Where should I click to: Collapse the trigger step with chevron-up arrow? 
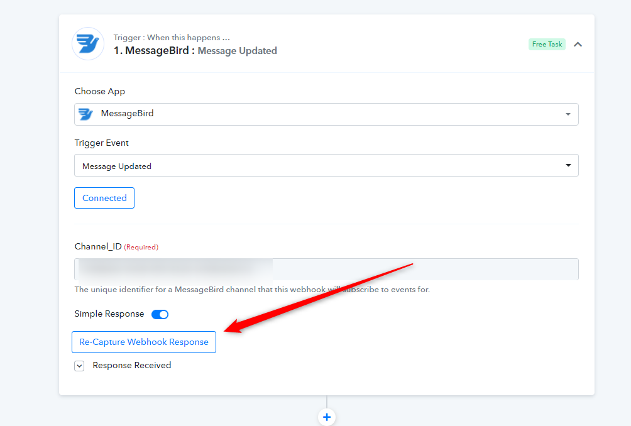578,44
